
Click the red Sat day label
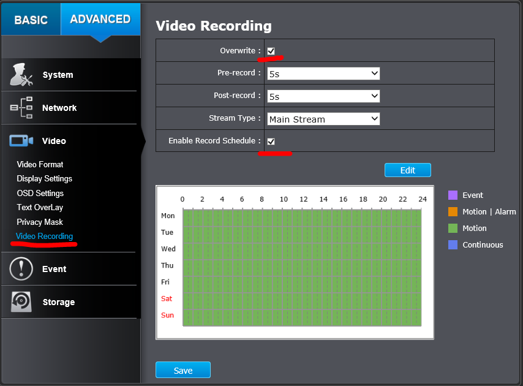point(167,298)
